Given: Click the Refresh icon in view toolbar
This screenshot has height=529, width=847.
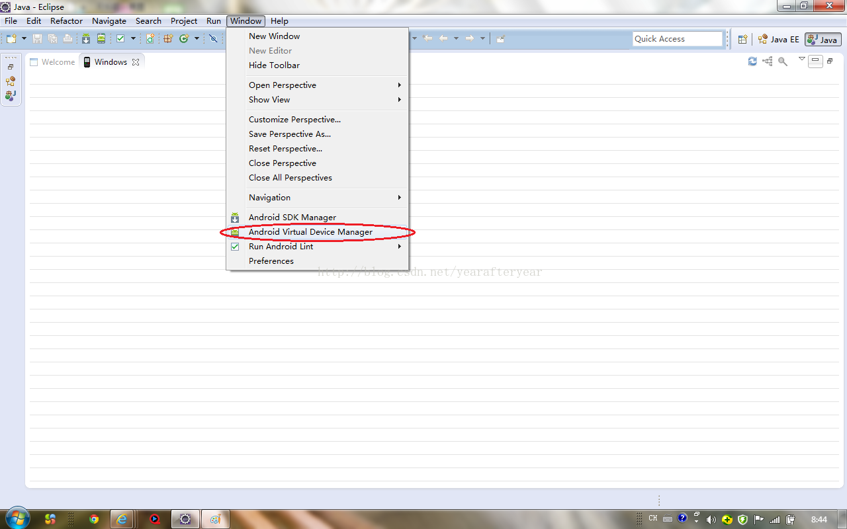Looking at the screenshot, I should [x=752, y=61].
